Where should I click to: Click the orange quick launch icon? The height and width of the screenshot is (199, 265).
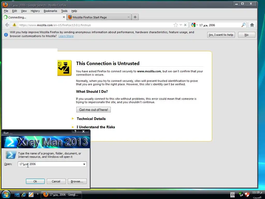tap(31, 195)
